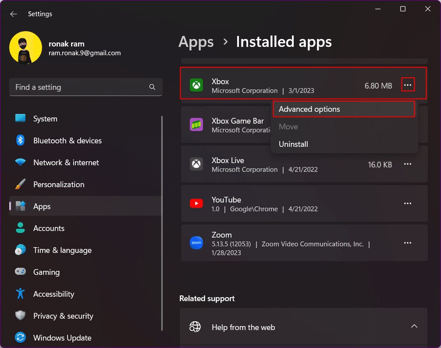Open the Network & internet label

point(66,163)
